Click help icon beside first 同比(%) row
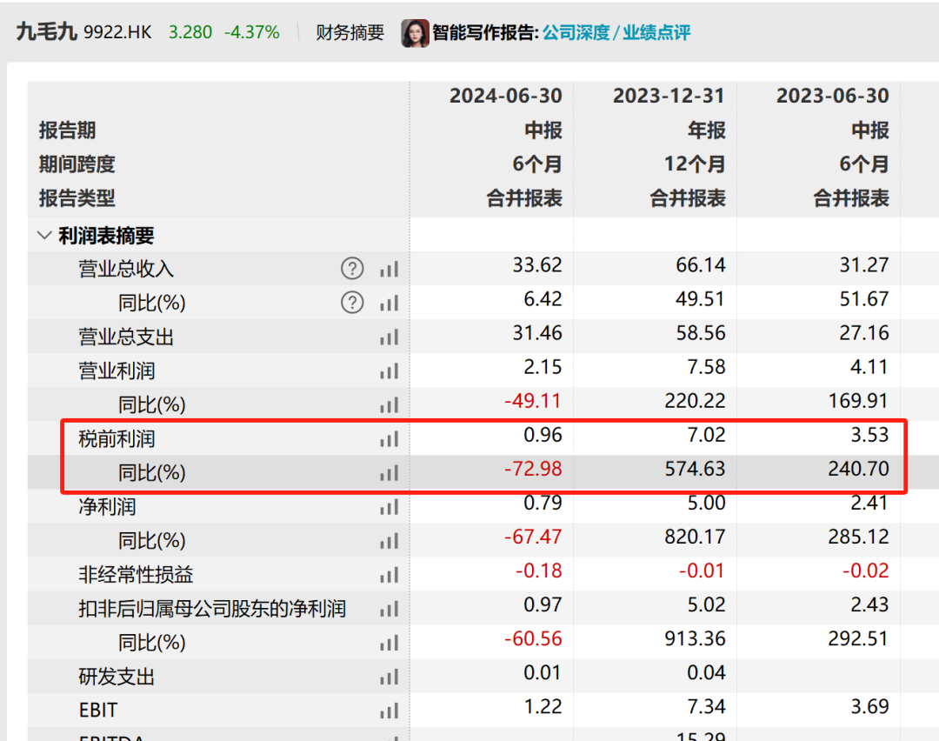The image size is (939, 741). coord(351,303)
